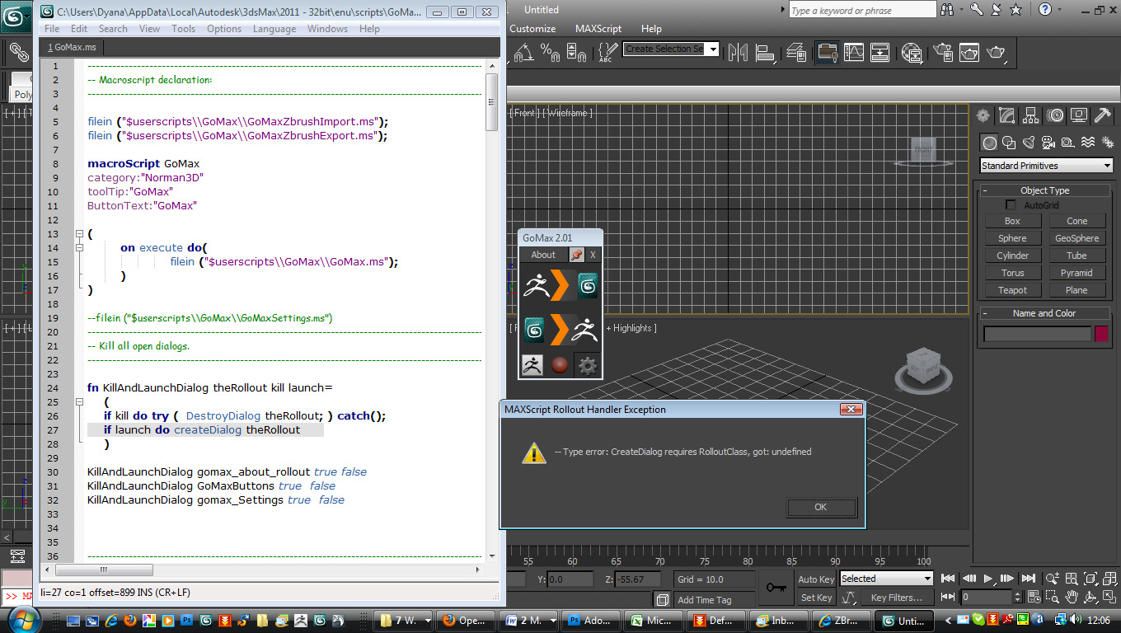The height and width of the screenshot is (633, 1121).
Task: Open the editor Tools menu
Action: [183, 28]
